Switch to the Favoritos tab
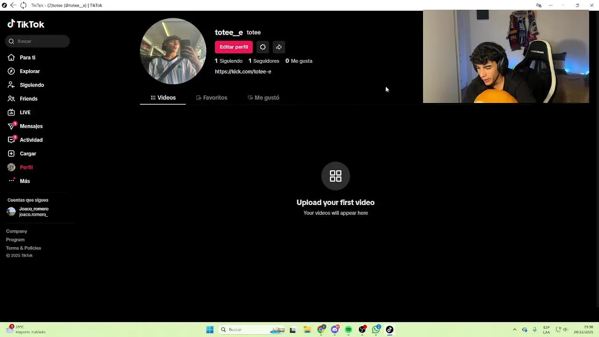Image resolution: width=599 pixels, height=337 pixels. pos(212,98)
